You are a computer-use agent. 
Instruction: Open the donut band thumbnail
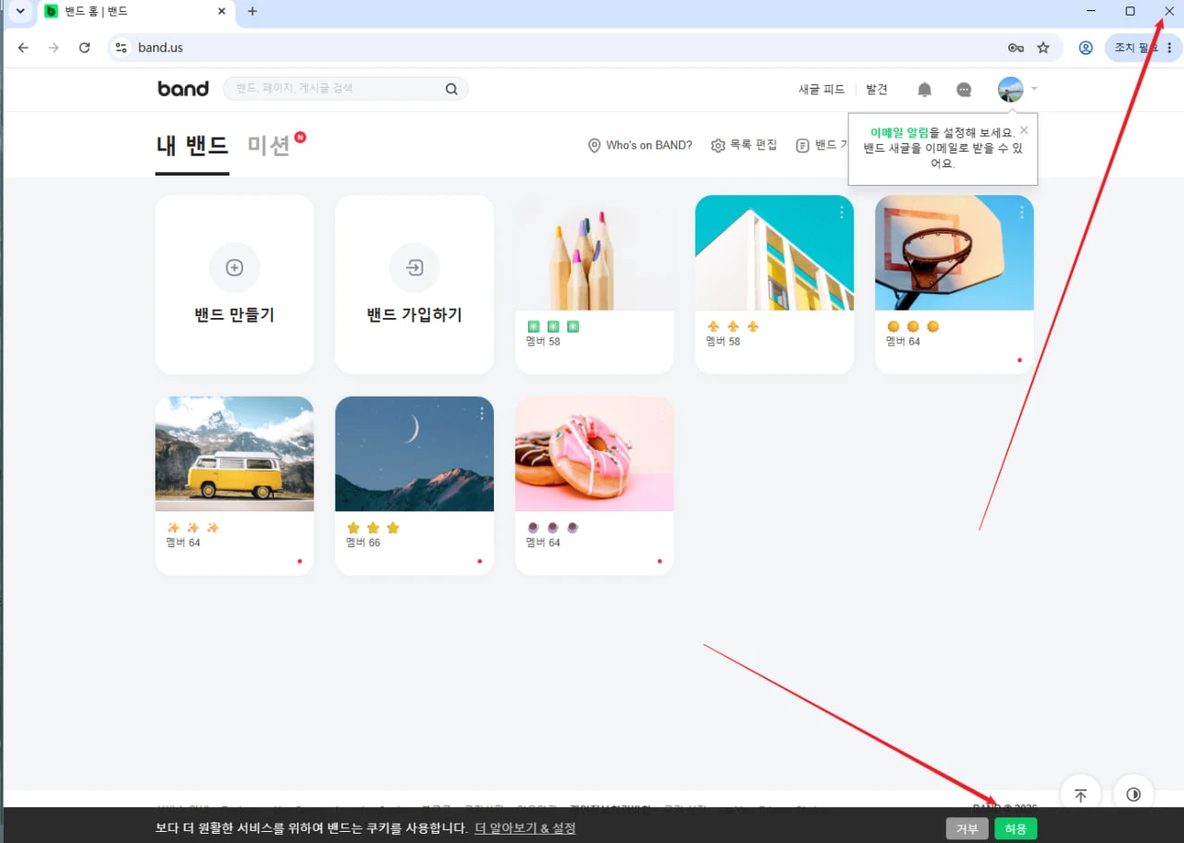595,454
